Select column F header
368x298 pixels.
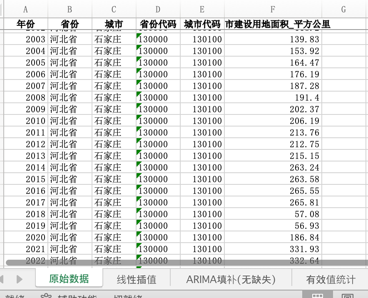point(273,9)
